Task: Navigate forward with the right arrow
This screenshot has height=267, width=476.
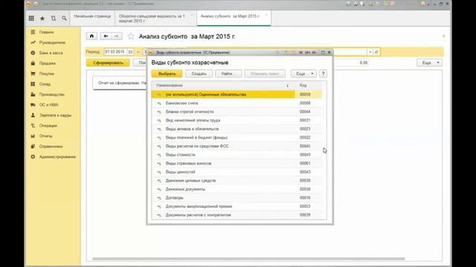Action: 117,36
